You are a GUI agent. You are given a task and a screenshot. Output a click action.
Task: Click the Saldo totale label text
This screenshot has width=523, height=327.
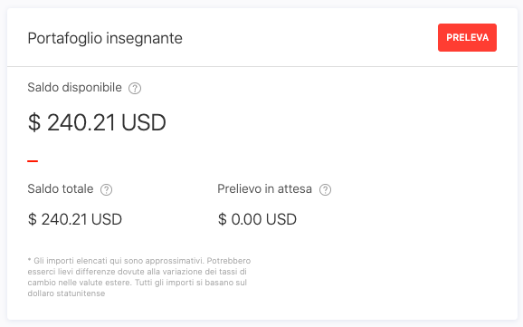click(61, 189)
